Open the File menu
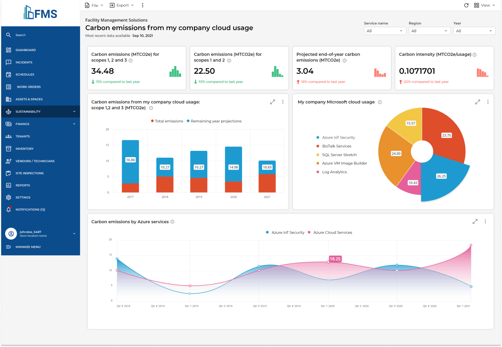Screen dimensions: 502x347 tap(93, 5)
